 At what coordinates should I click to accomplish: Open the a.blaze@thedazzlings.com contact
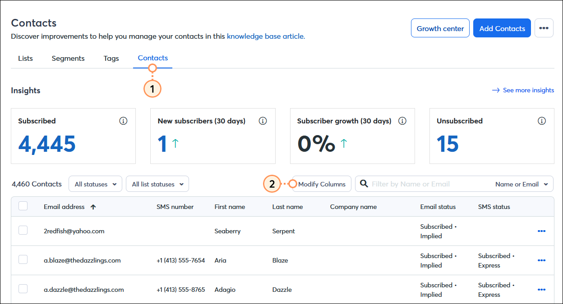tap(82, 260)
